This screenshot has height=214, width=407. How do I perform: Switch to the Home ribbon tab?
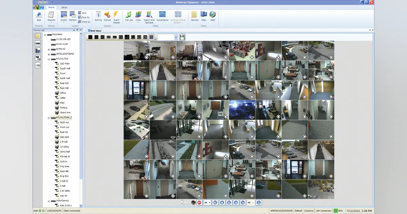coord(51,7)
